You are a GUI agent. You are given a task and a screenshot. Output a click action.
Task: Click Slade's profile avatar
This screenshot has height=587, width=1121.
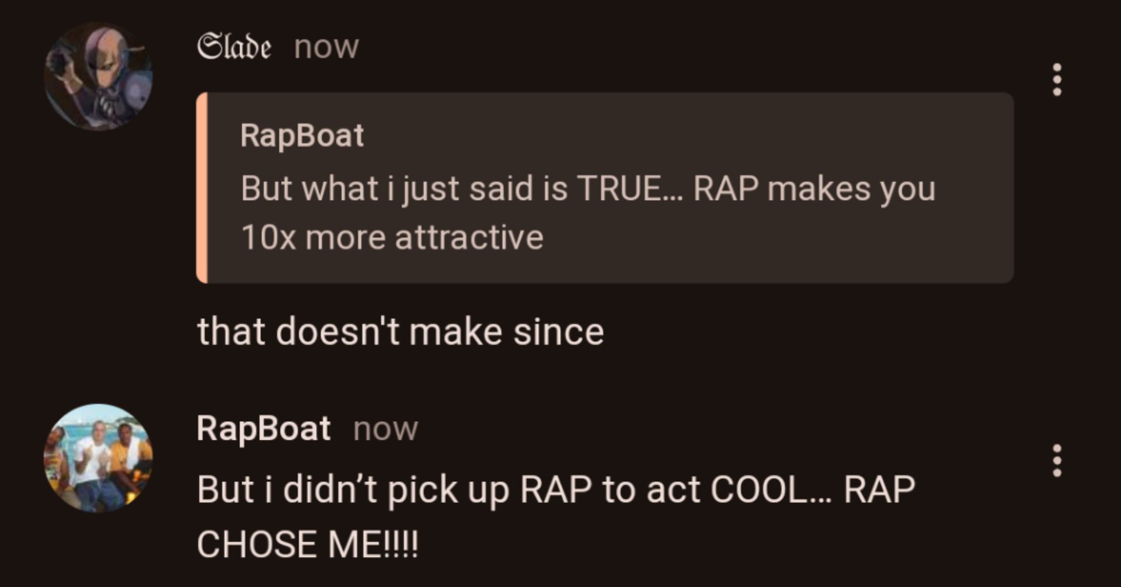(x=98, y=76)
